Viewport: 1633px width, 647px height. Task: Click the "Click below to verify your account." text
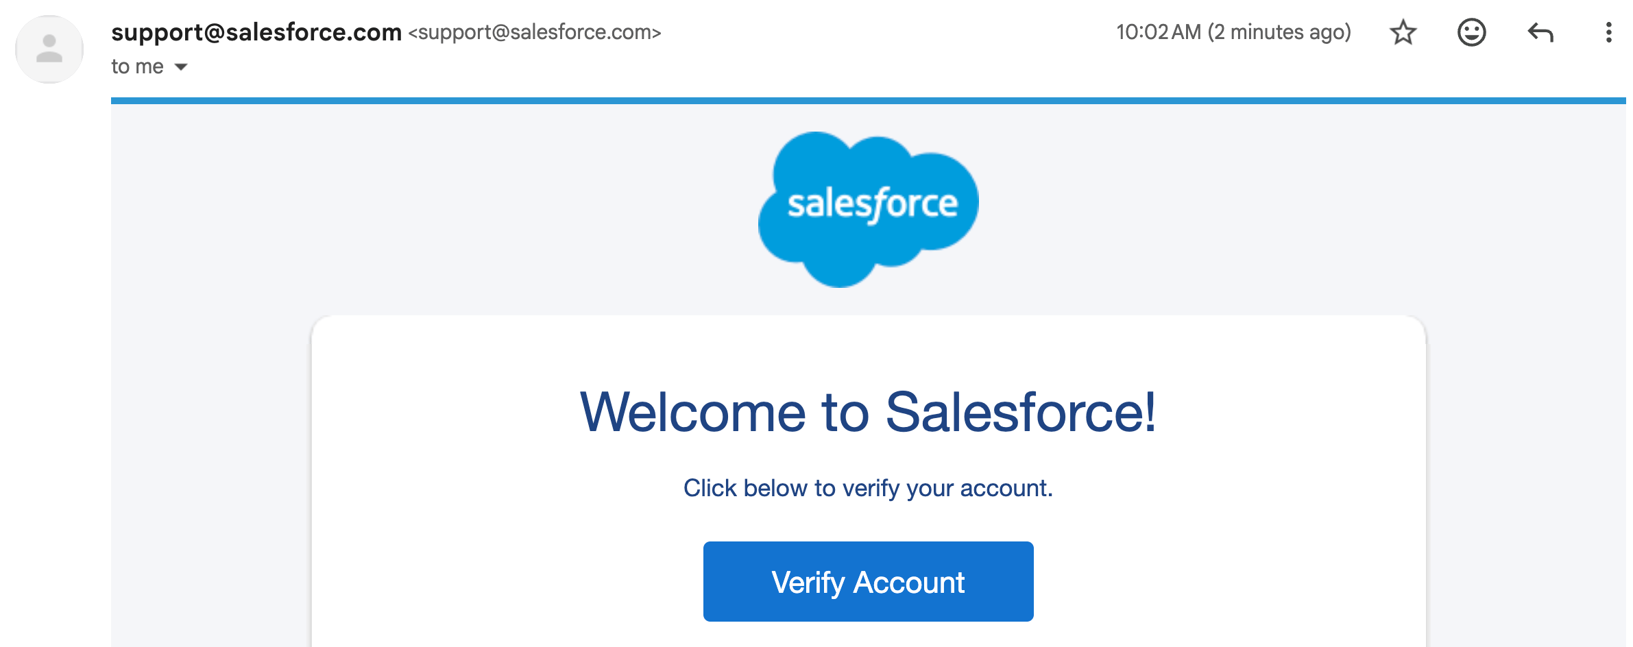(x=868, y=488)
